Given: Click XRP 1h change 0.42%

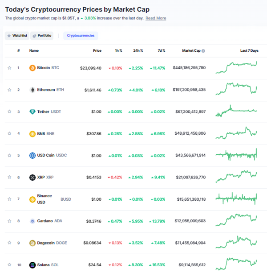Looking at the screenshot, I should tap(115, 178).
